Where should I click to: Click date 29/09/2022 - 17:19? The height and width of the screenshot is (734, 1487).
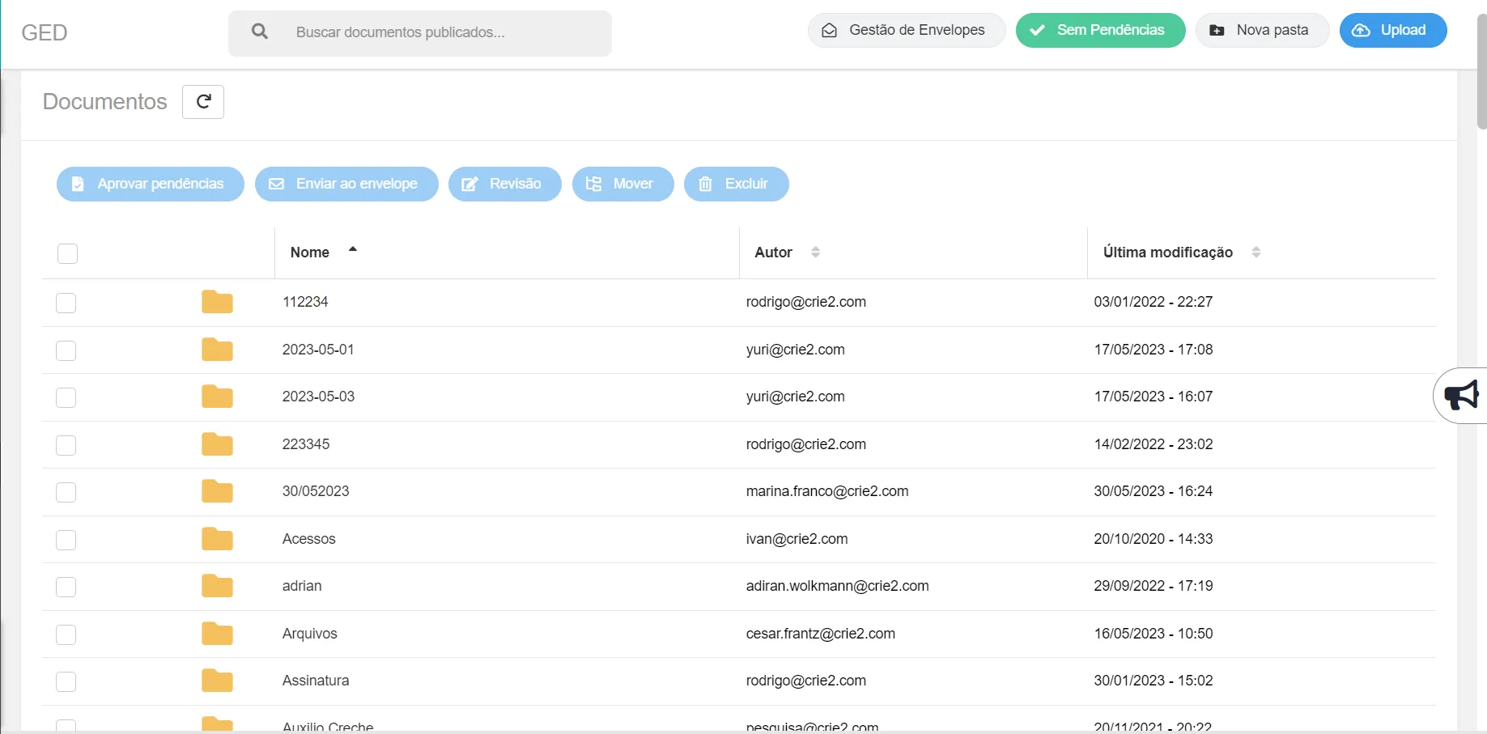coord(1153,586)
